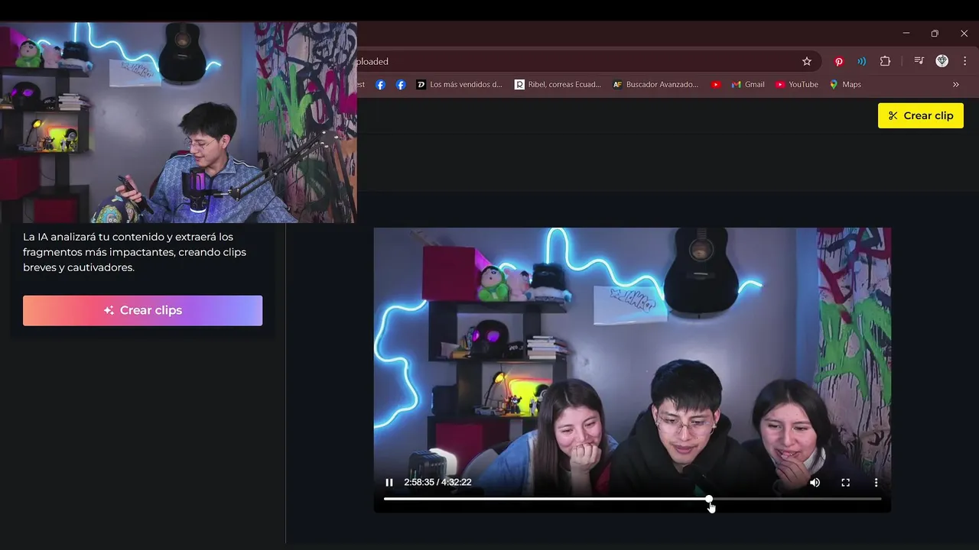Open the Chrome profile avatar
Screen dimensions: 979x550
942,61
